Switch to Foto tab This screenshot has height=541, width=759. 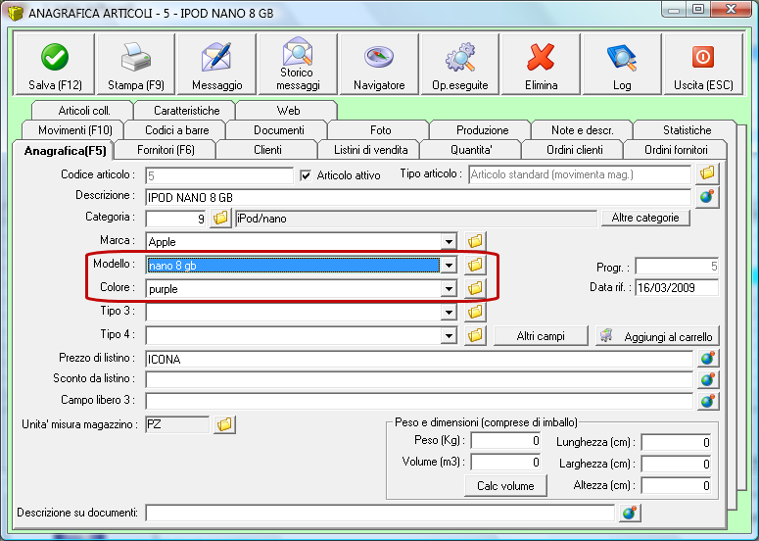point(380,130)
